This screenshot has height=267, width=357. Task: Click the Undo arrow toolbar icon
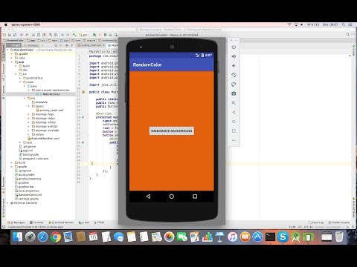pos(22,35)
